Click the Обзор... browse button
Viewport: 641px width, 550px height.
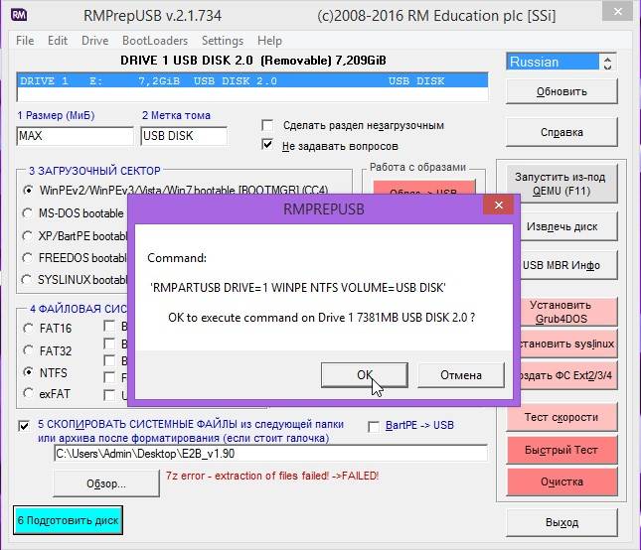coord(106,483)
